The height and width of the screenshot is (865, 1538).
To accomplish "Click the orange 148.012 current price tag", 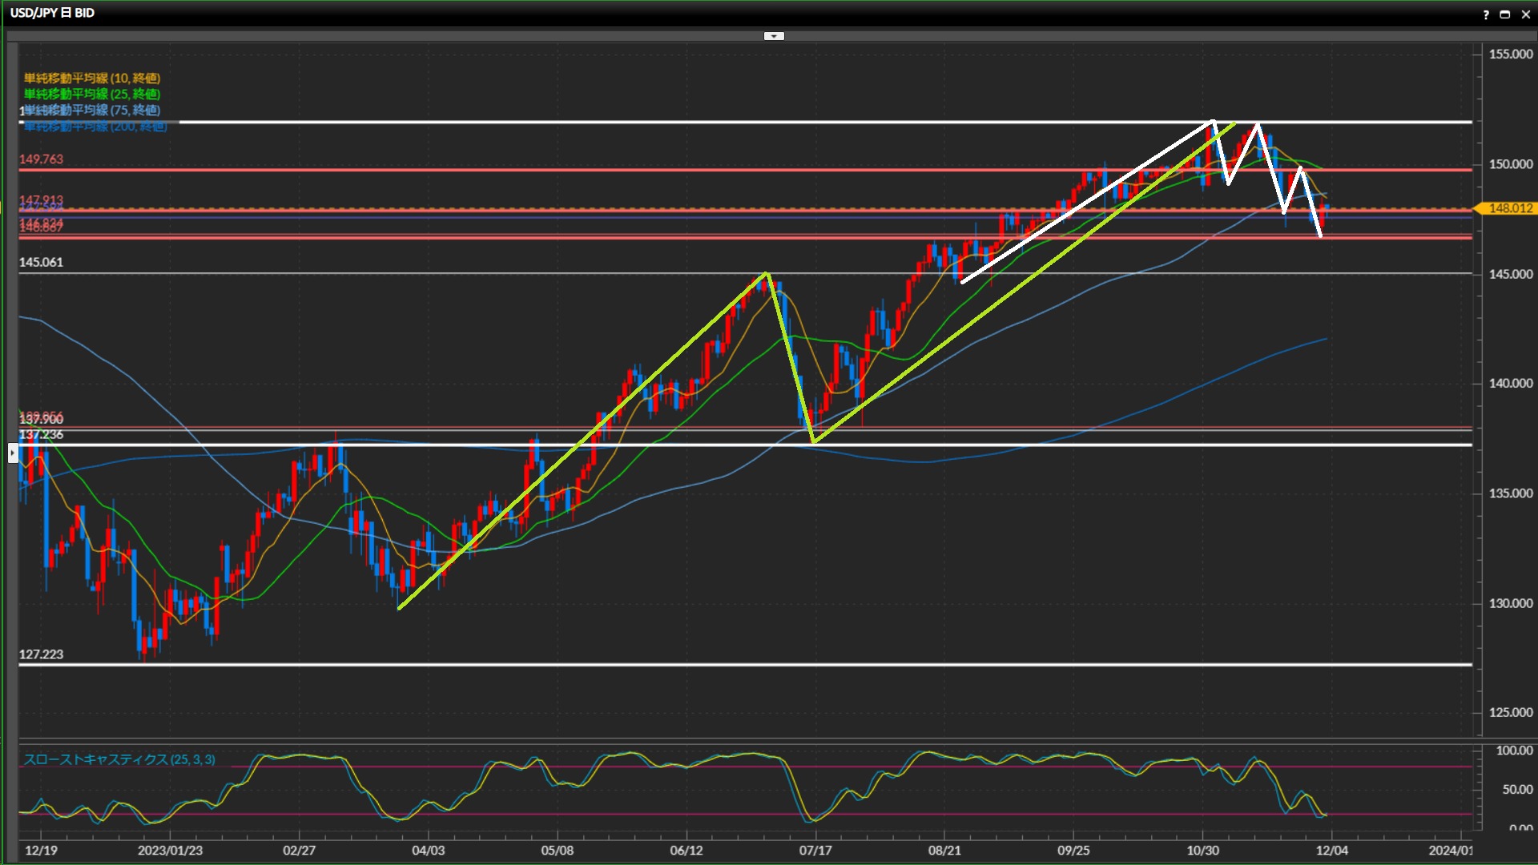I will coord(1509,208).
